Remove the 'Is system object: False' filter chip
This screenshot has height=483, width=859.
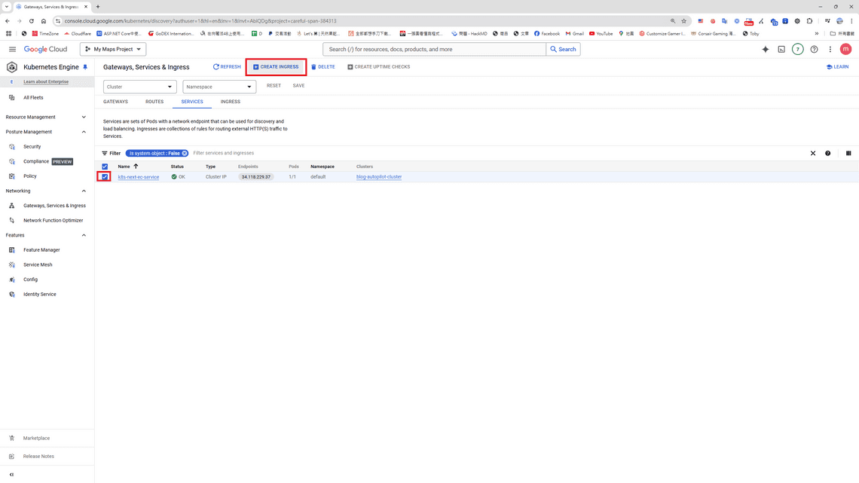pyautogui.click(x=185, y=153)
